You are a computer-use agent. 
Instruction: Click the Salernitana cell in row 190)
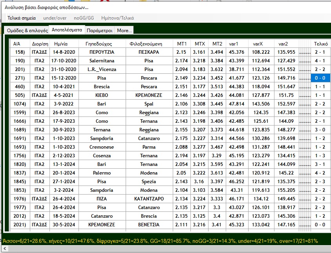(102, 61)
